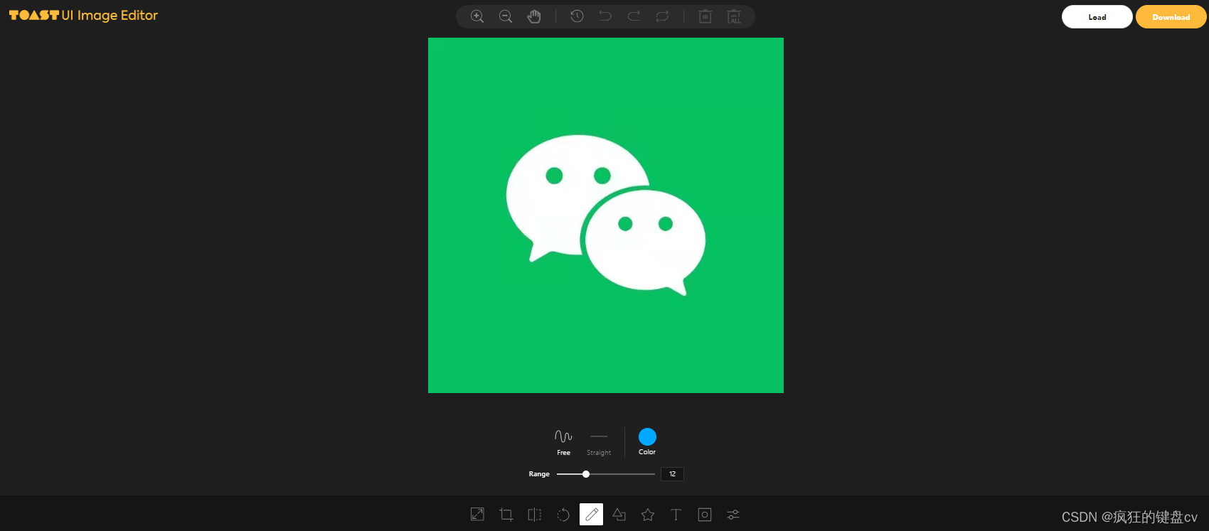Click the yellow Download button

(x=1171, y=17)
